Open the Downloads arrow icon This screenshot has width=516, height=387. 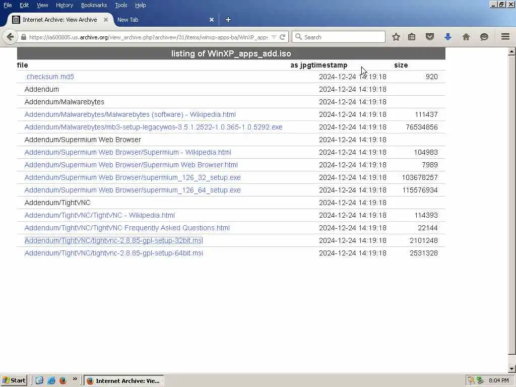447,37
